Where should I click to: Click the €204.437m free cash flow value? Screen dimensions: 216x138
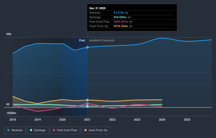(121, 22)
